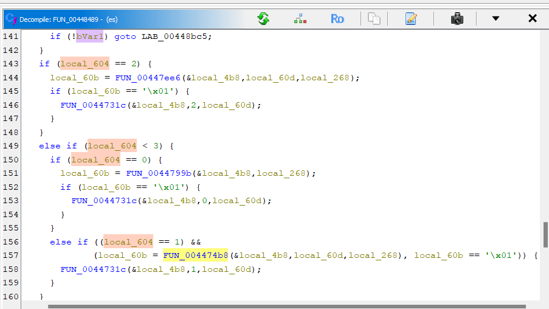Open the decompiler dropdown menu arrow
Viewport: 549px width, 309px height.
coord(495,19)
